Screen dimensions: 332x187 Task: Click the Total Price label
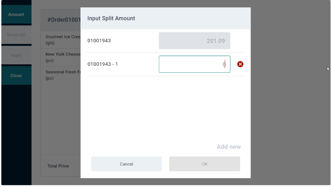[x=58, y=166]
